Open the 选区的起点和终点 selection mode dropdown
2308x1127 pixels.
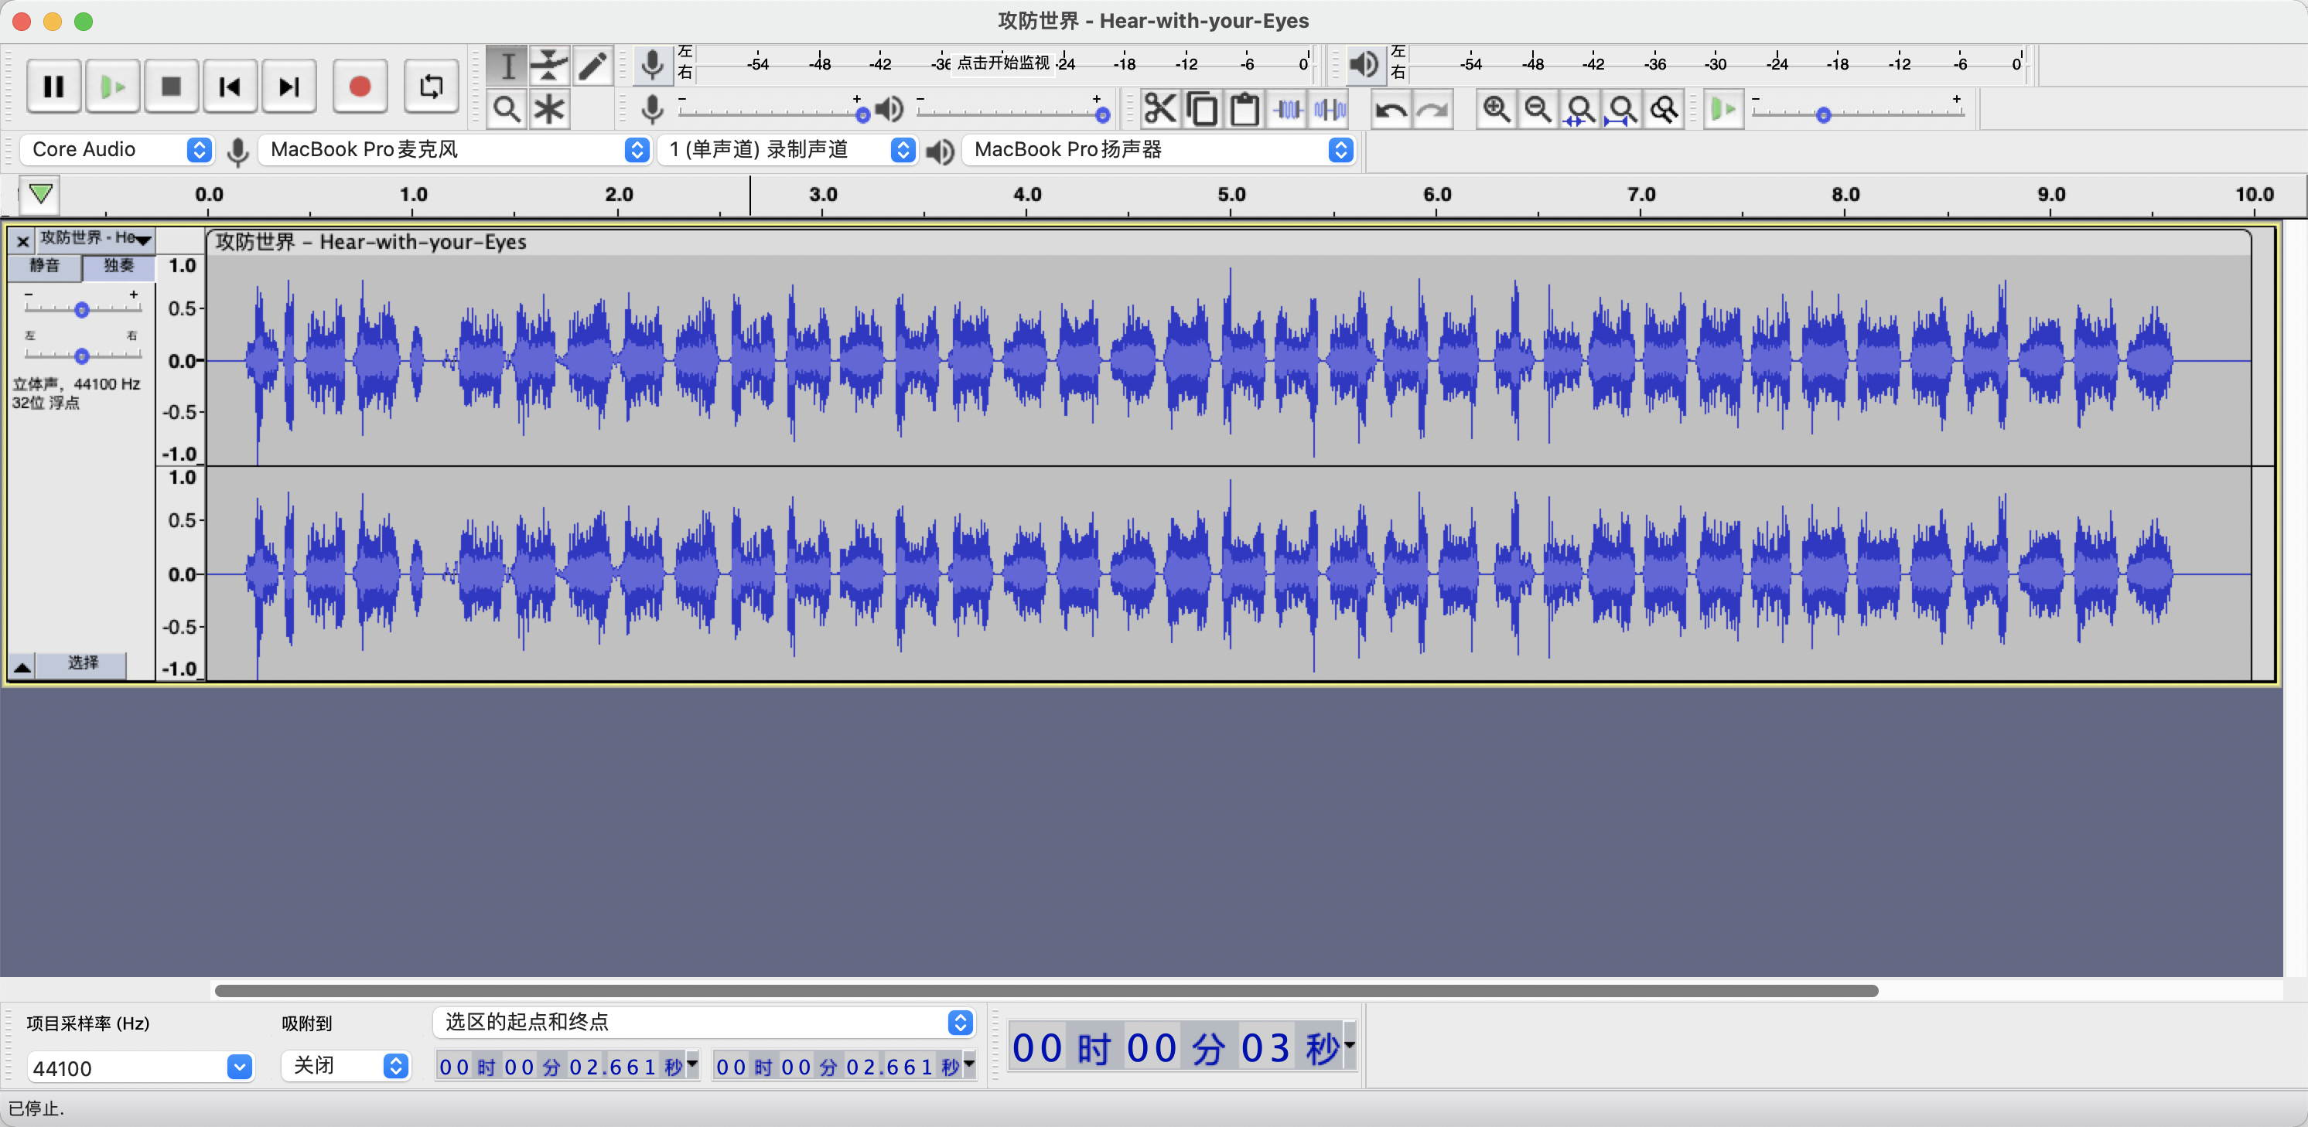[704, 1023]
